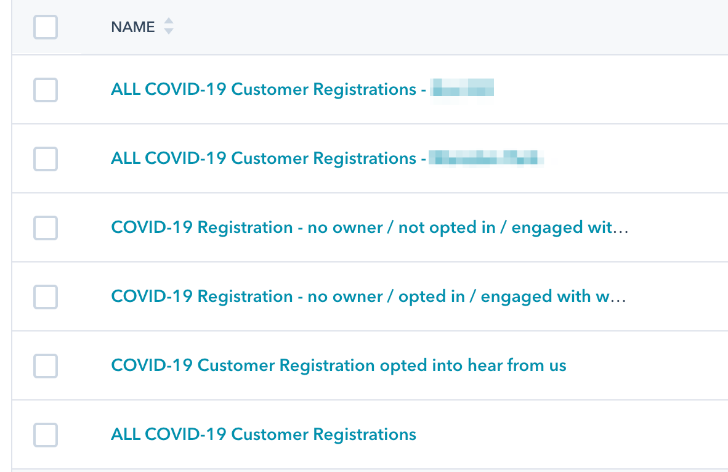Click the NAME column header label
728x472 pixels.
click(132, 27)
